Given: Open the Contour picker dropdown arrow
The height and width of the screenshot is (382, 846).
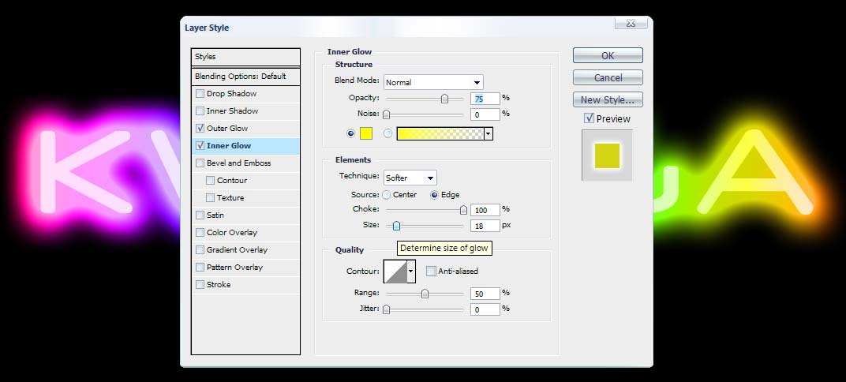Looking at the screenshot, I should coord(410,272).
